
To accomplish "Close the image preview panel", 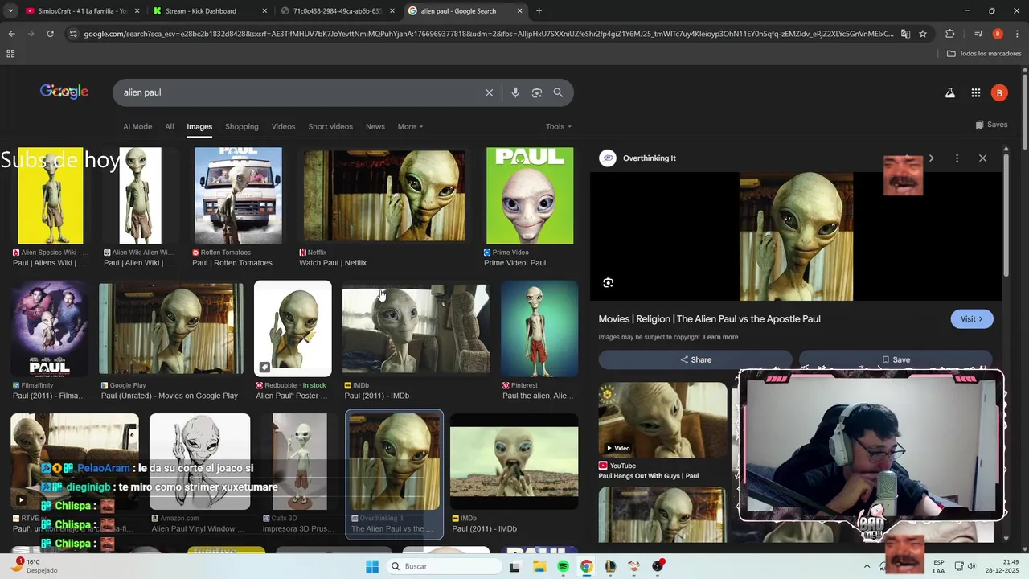I will (x=982, y=158).
